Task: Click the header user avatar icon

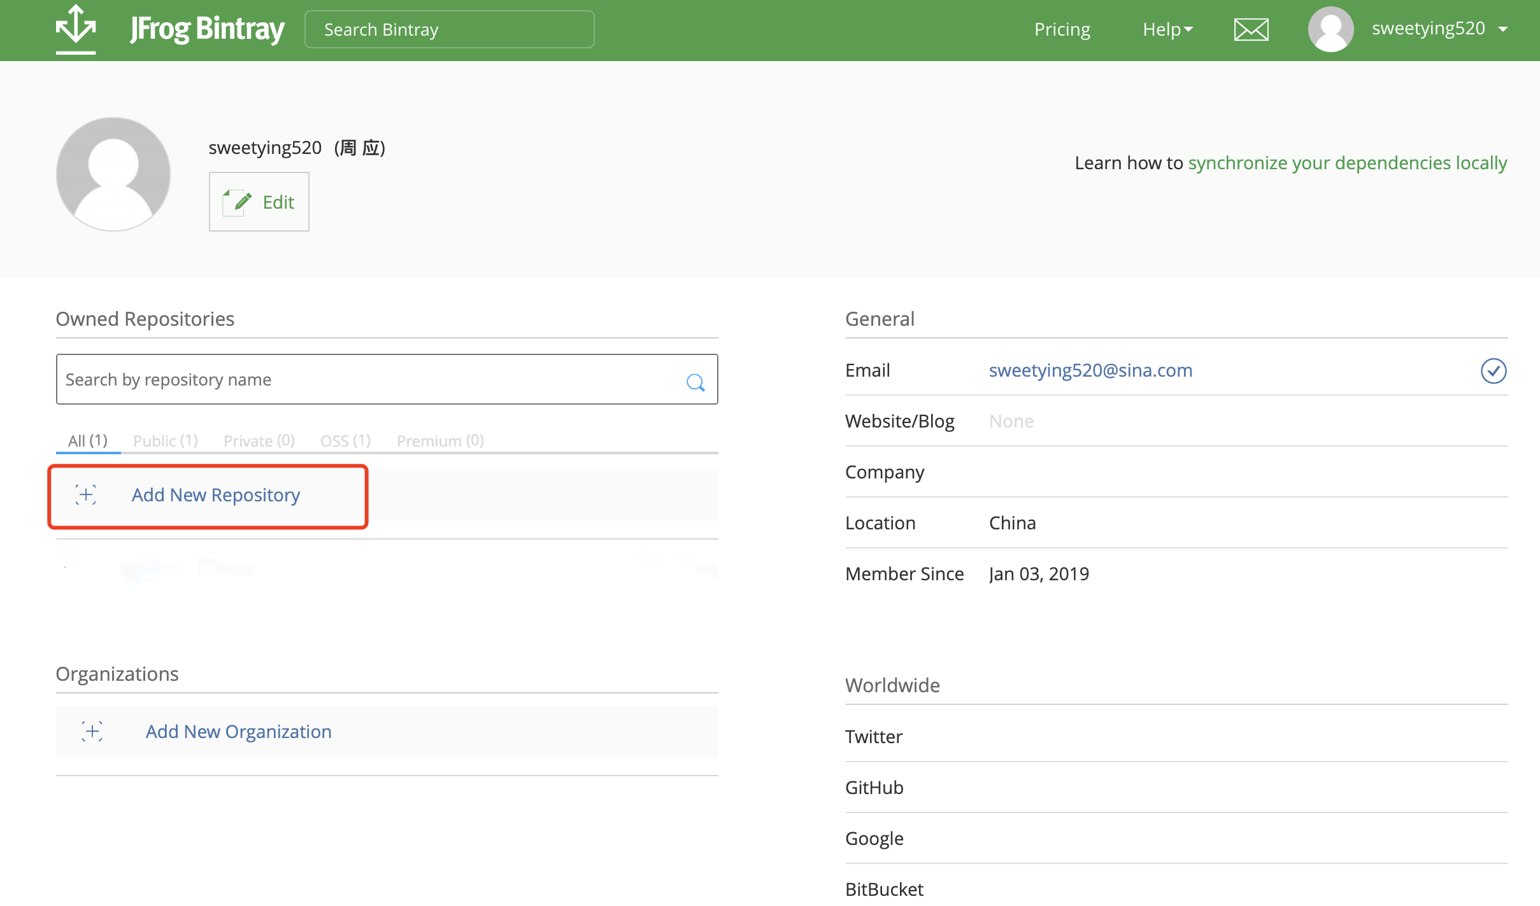Action: pyautogui.click(x=1330, y=29)
